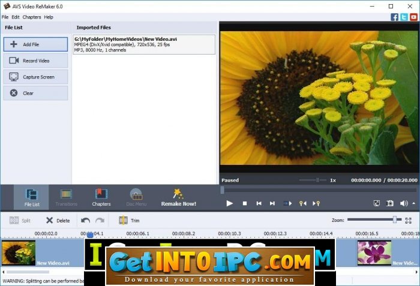Open the Twitter page icon

[404, 17]
